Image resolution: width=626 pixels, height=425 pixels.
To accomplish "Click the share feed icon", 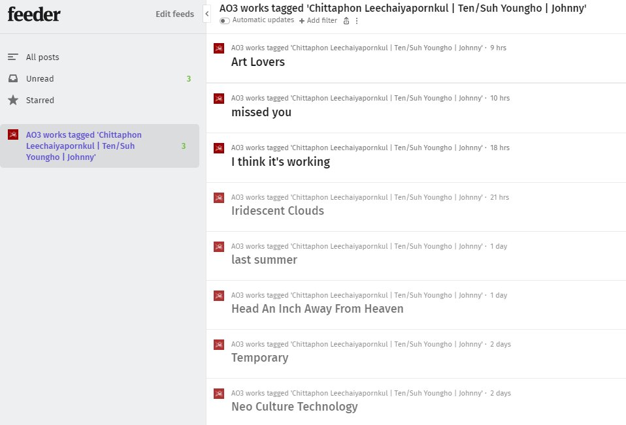I will [346, 21].
